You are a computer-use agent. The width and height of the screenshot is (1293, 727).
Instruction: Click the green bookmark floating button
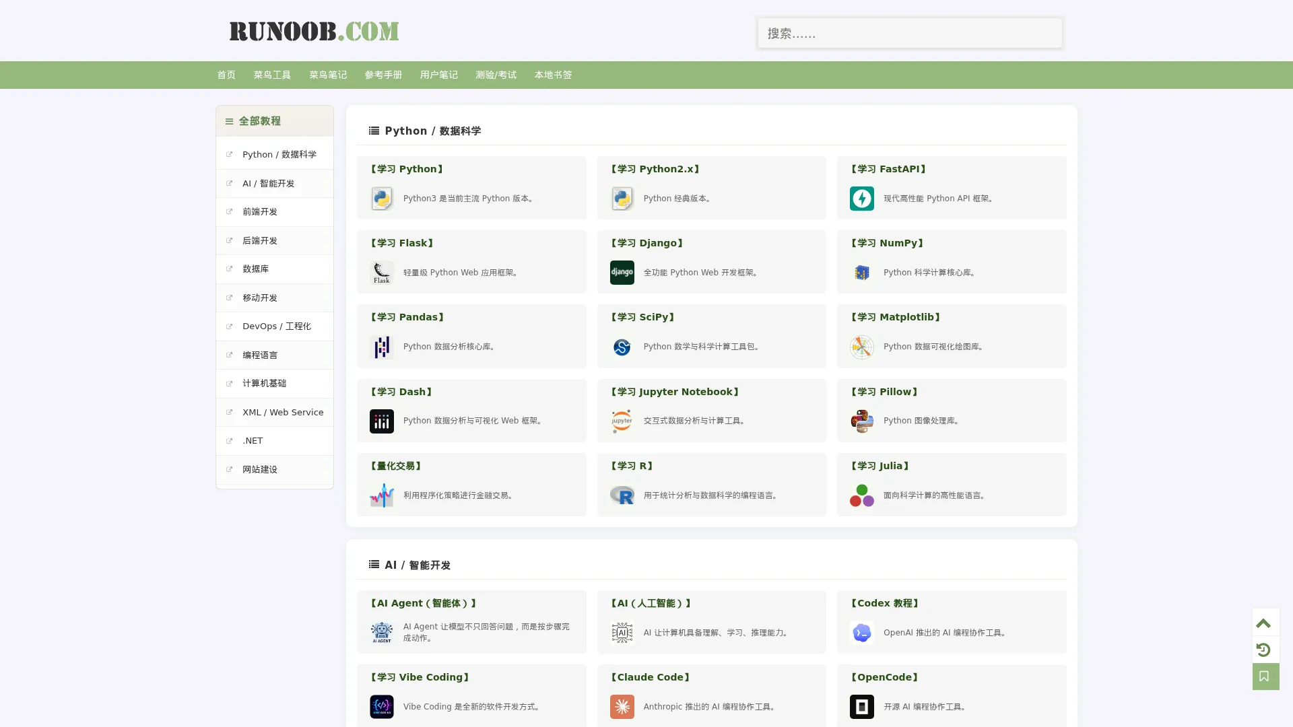click(x=1266, y=677)
